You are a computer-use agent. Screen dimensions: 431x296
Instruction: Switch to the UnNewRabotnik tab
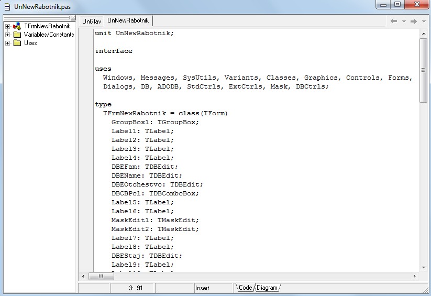click(128, 20)
